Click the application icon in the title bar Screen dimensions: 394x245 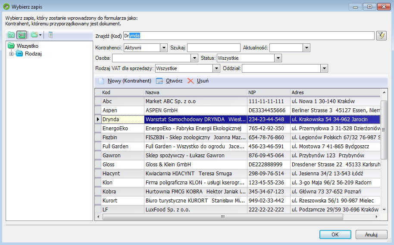click(x=6, y=6)
